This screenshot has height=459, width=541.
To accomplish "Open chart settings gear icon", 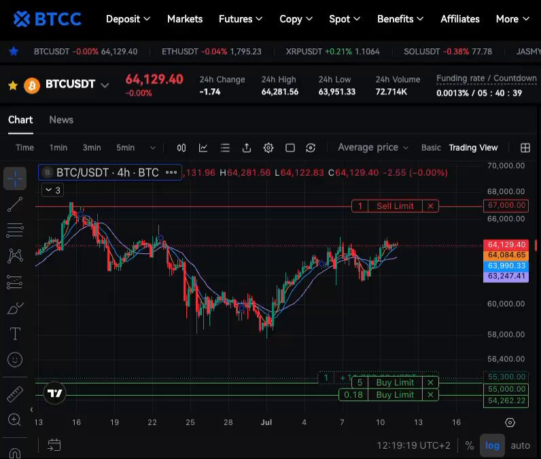I will (268, 148).
